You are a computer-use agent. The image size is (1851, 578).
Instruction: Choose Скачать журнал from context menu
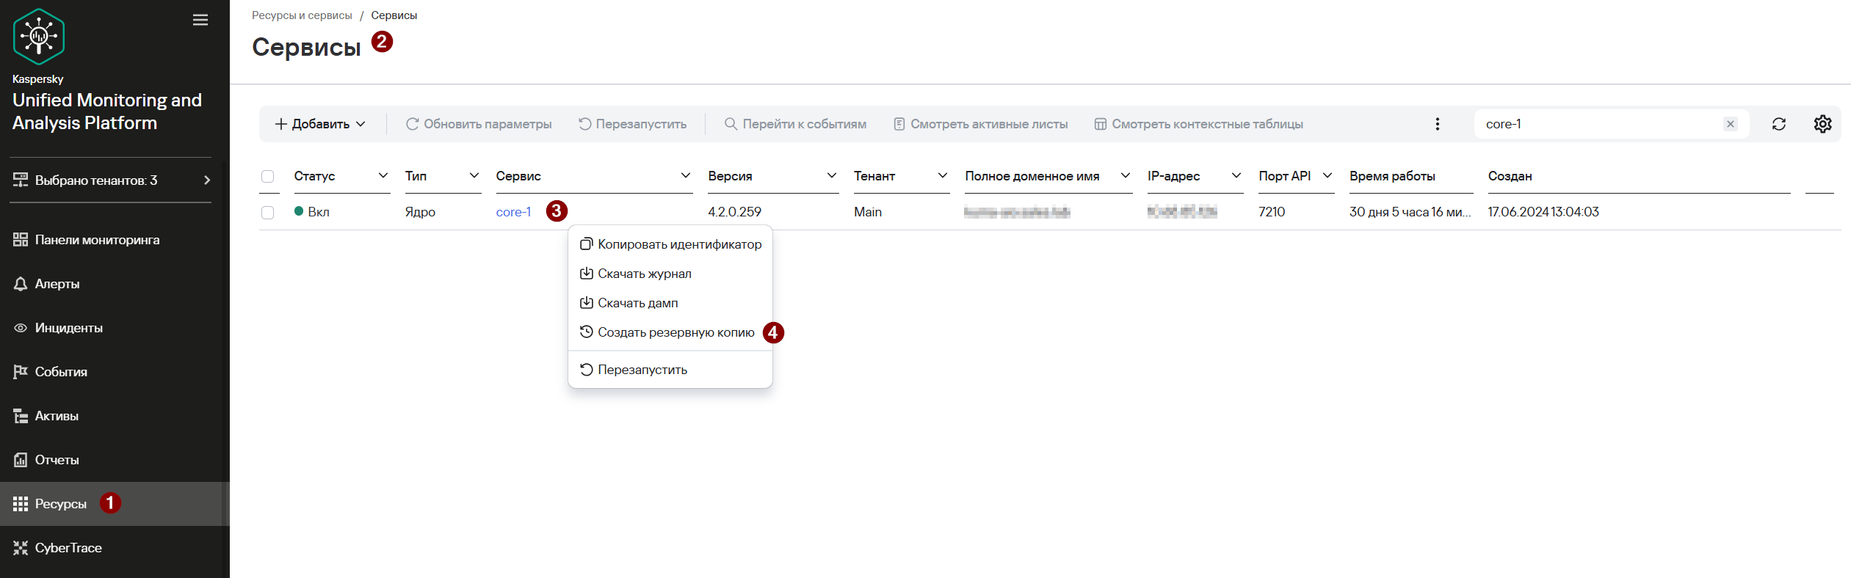[x=670, y=274]
